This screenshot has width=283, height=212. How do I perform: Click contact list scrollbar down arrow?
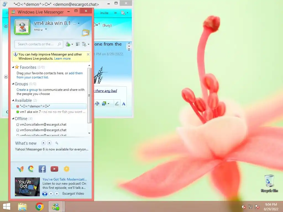(89, 133)
